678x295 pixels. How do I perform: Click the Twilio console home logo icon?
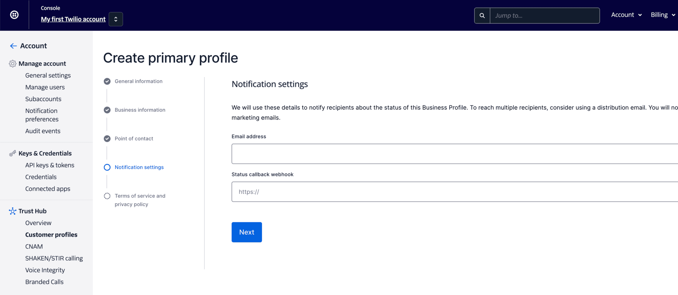click(14, 15)
